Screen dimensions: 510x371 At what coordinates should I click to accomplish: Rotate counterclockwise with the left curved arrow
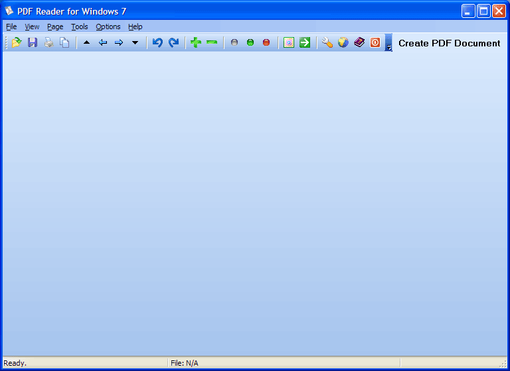click(x=157, y=43)
